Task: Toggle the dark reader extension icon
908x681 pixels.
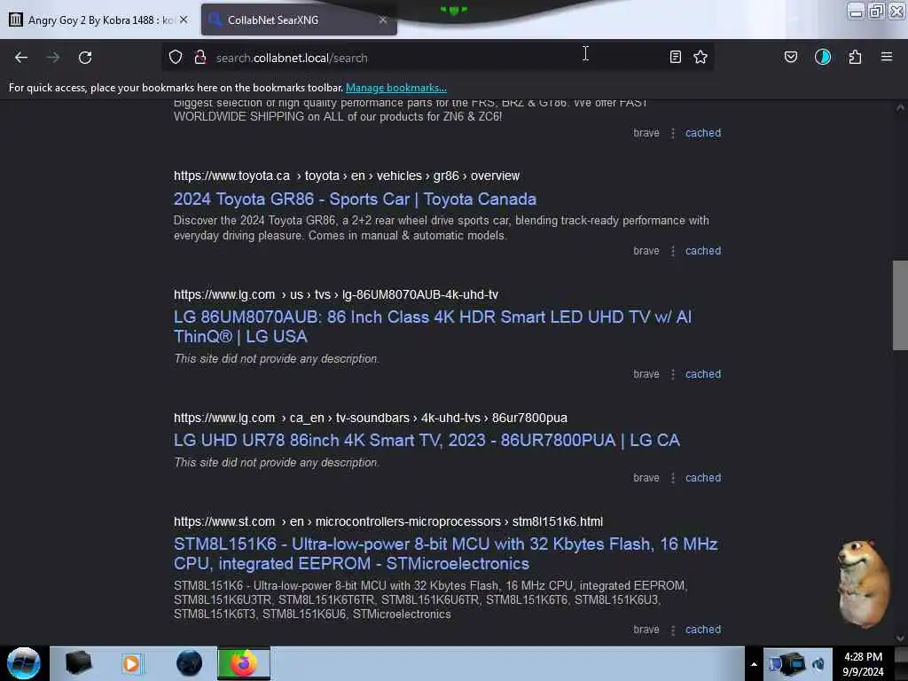Action: [822, 57]
